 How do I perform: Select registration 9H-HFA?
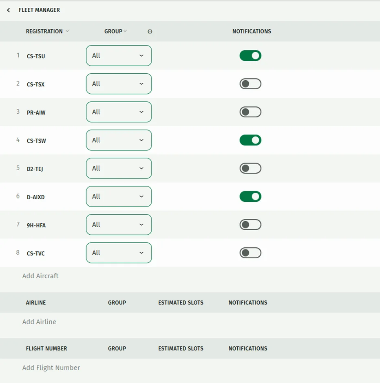(x=36, y=225)
